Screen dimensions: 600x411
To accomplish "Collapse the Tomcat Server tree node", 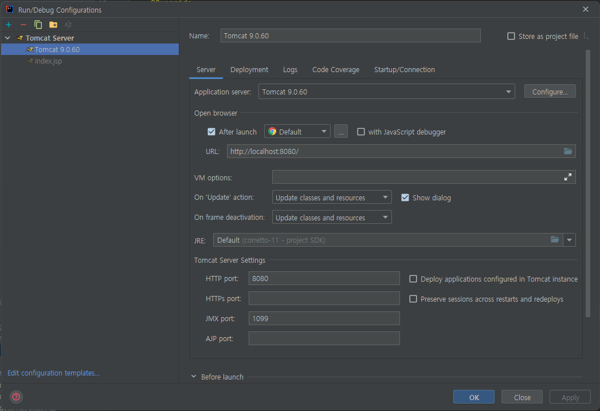I will (x=7, y=38).
